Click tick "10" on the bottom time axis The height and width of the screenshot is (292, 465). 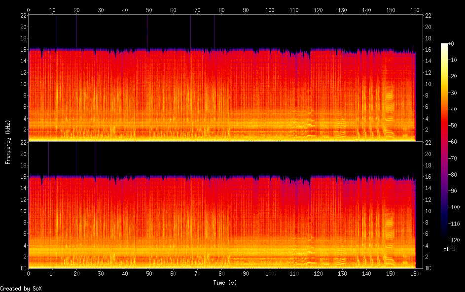coord(52,274)
